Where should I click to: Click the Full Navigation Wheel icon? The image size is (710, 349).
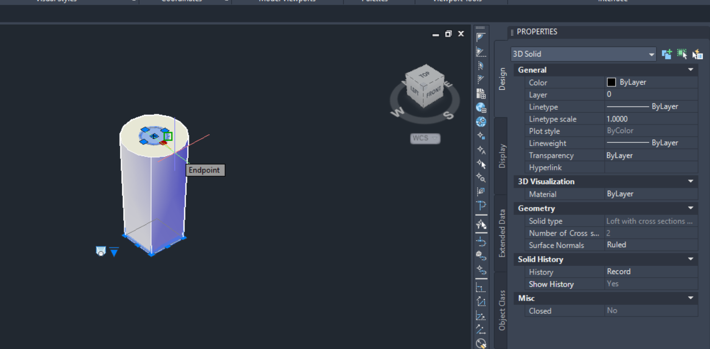click(x=480, y=122)
